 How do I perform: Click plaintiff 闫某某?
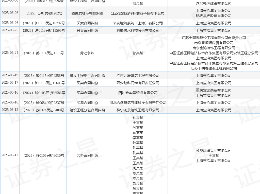138,128
